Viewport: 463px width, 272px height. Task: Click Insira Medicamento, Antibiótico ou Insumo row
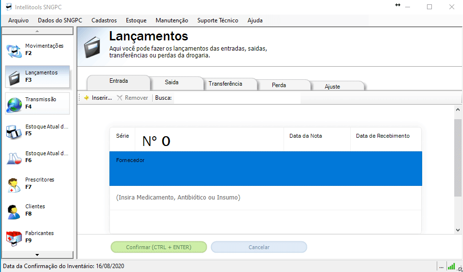tap(266, 198)
